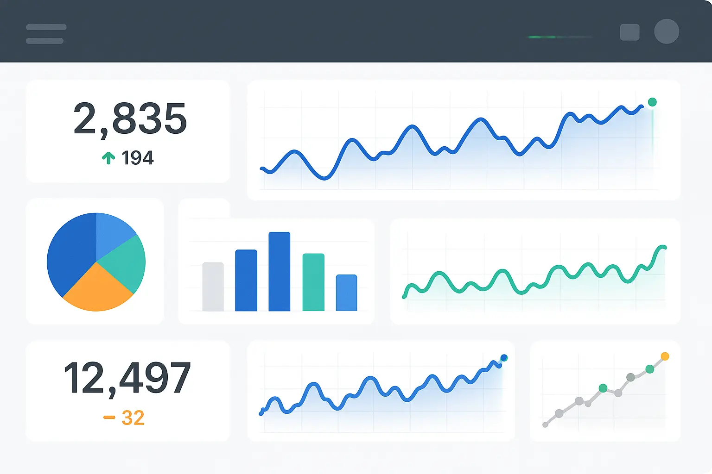The image size is (712, 474).
Task: Click blue endpoint dot on bottom line chart
Action: [x=504, y=358]
